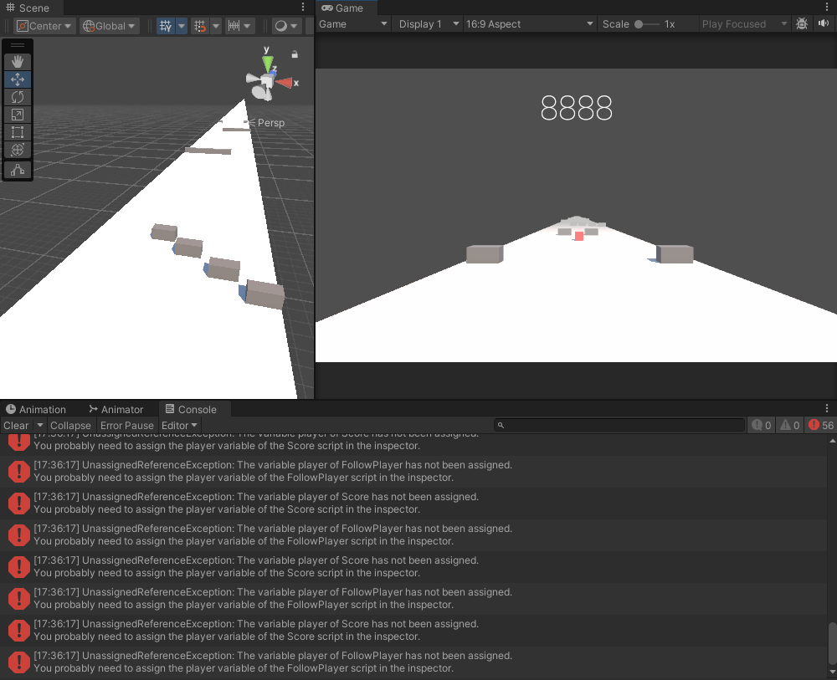Click the console scrollbar down arrow

pos(832,673)
